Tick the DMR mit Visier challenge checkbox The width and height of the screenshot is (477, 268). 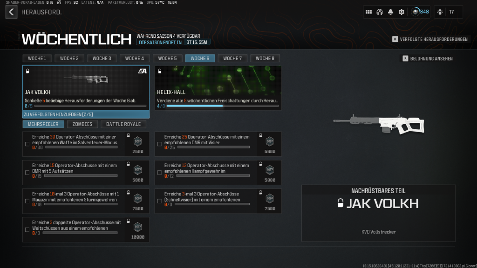(159, 144)
